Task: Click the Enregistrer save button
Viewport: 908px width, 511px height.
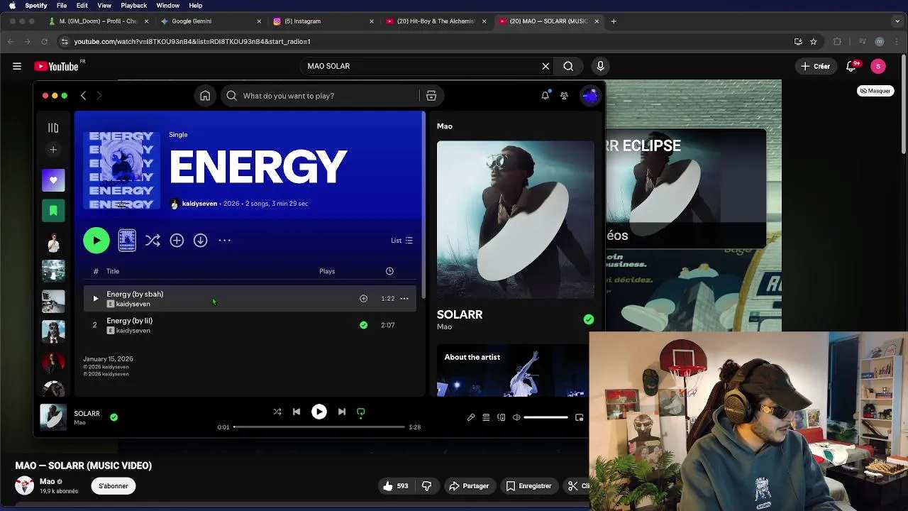Action: (x=528, y=486)
